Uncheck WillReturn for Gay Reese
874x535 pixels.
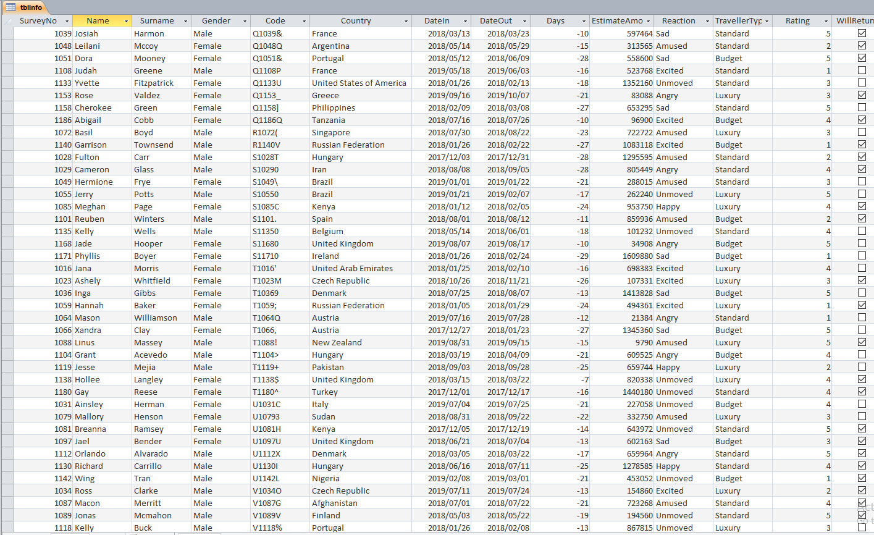click(x=862, y=391)
